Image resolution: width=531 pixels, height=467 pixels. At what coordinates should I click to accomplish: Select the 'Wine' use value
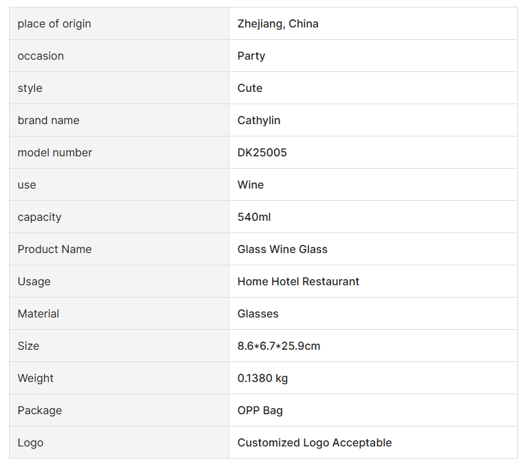coord(251,185)
